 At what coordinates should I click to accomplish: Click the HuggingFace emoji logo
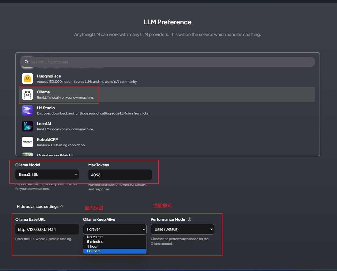tap(28, 79)
